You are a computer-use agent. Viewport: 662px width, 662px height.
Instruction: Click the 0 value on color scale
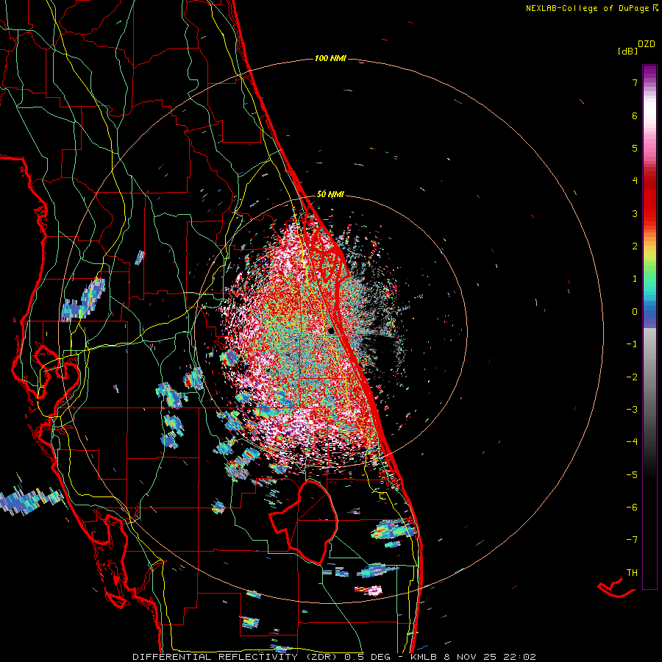coord(635,312)
